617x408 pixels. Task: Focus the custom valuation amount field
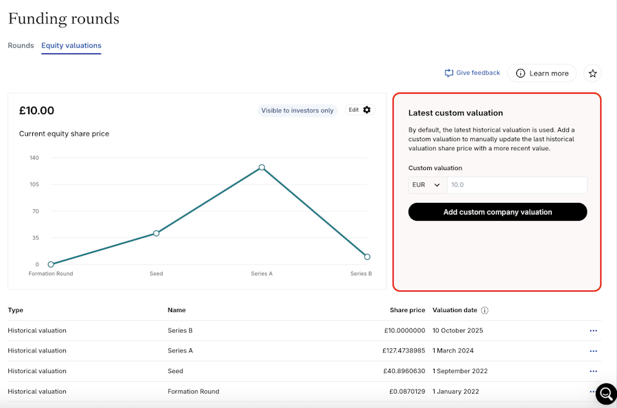click(517, 185)
